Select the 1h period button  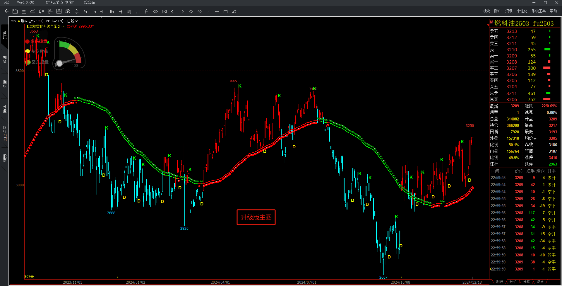point(112,11)
